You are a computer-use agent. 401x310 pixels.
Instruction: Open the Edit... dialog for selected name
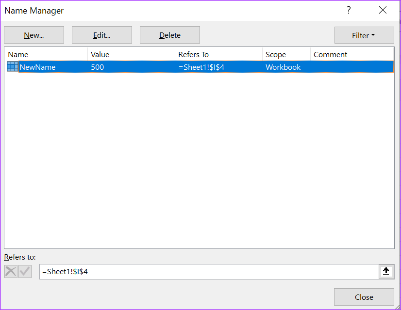click(x=102, y=35)
